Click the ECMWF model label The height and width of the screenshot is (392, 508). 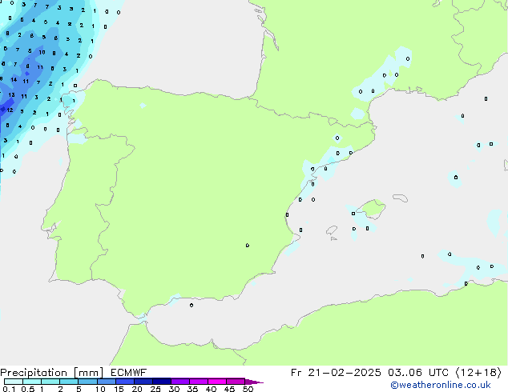[x=128, y=373]
